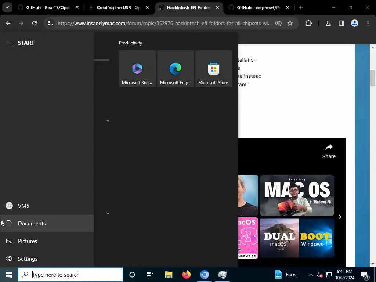Screen dimensions: 376x282
Task: Open Documents from Start sidebar
Action: point(47,223)
